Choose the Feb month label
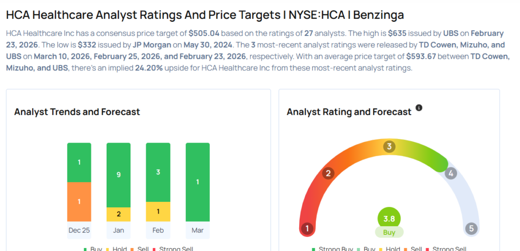520x251 pixels. click(158, 230)
